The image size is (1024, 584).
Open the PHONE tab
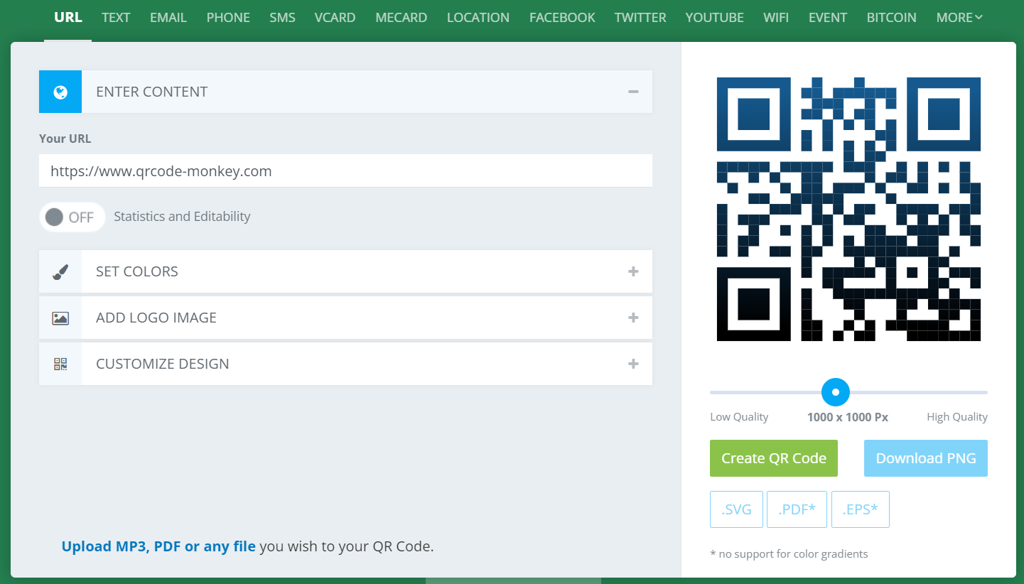tap(228, 18)
